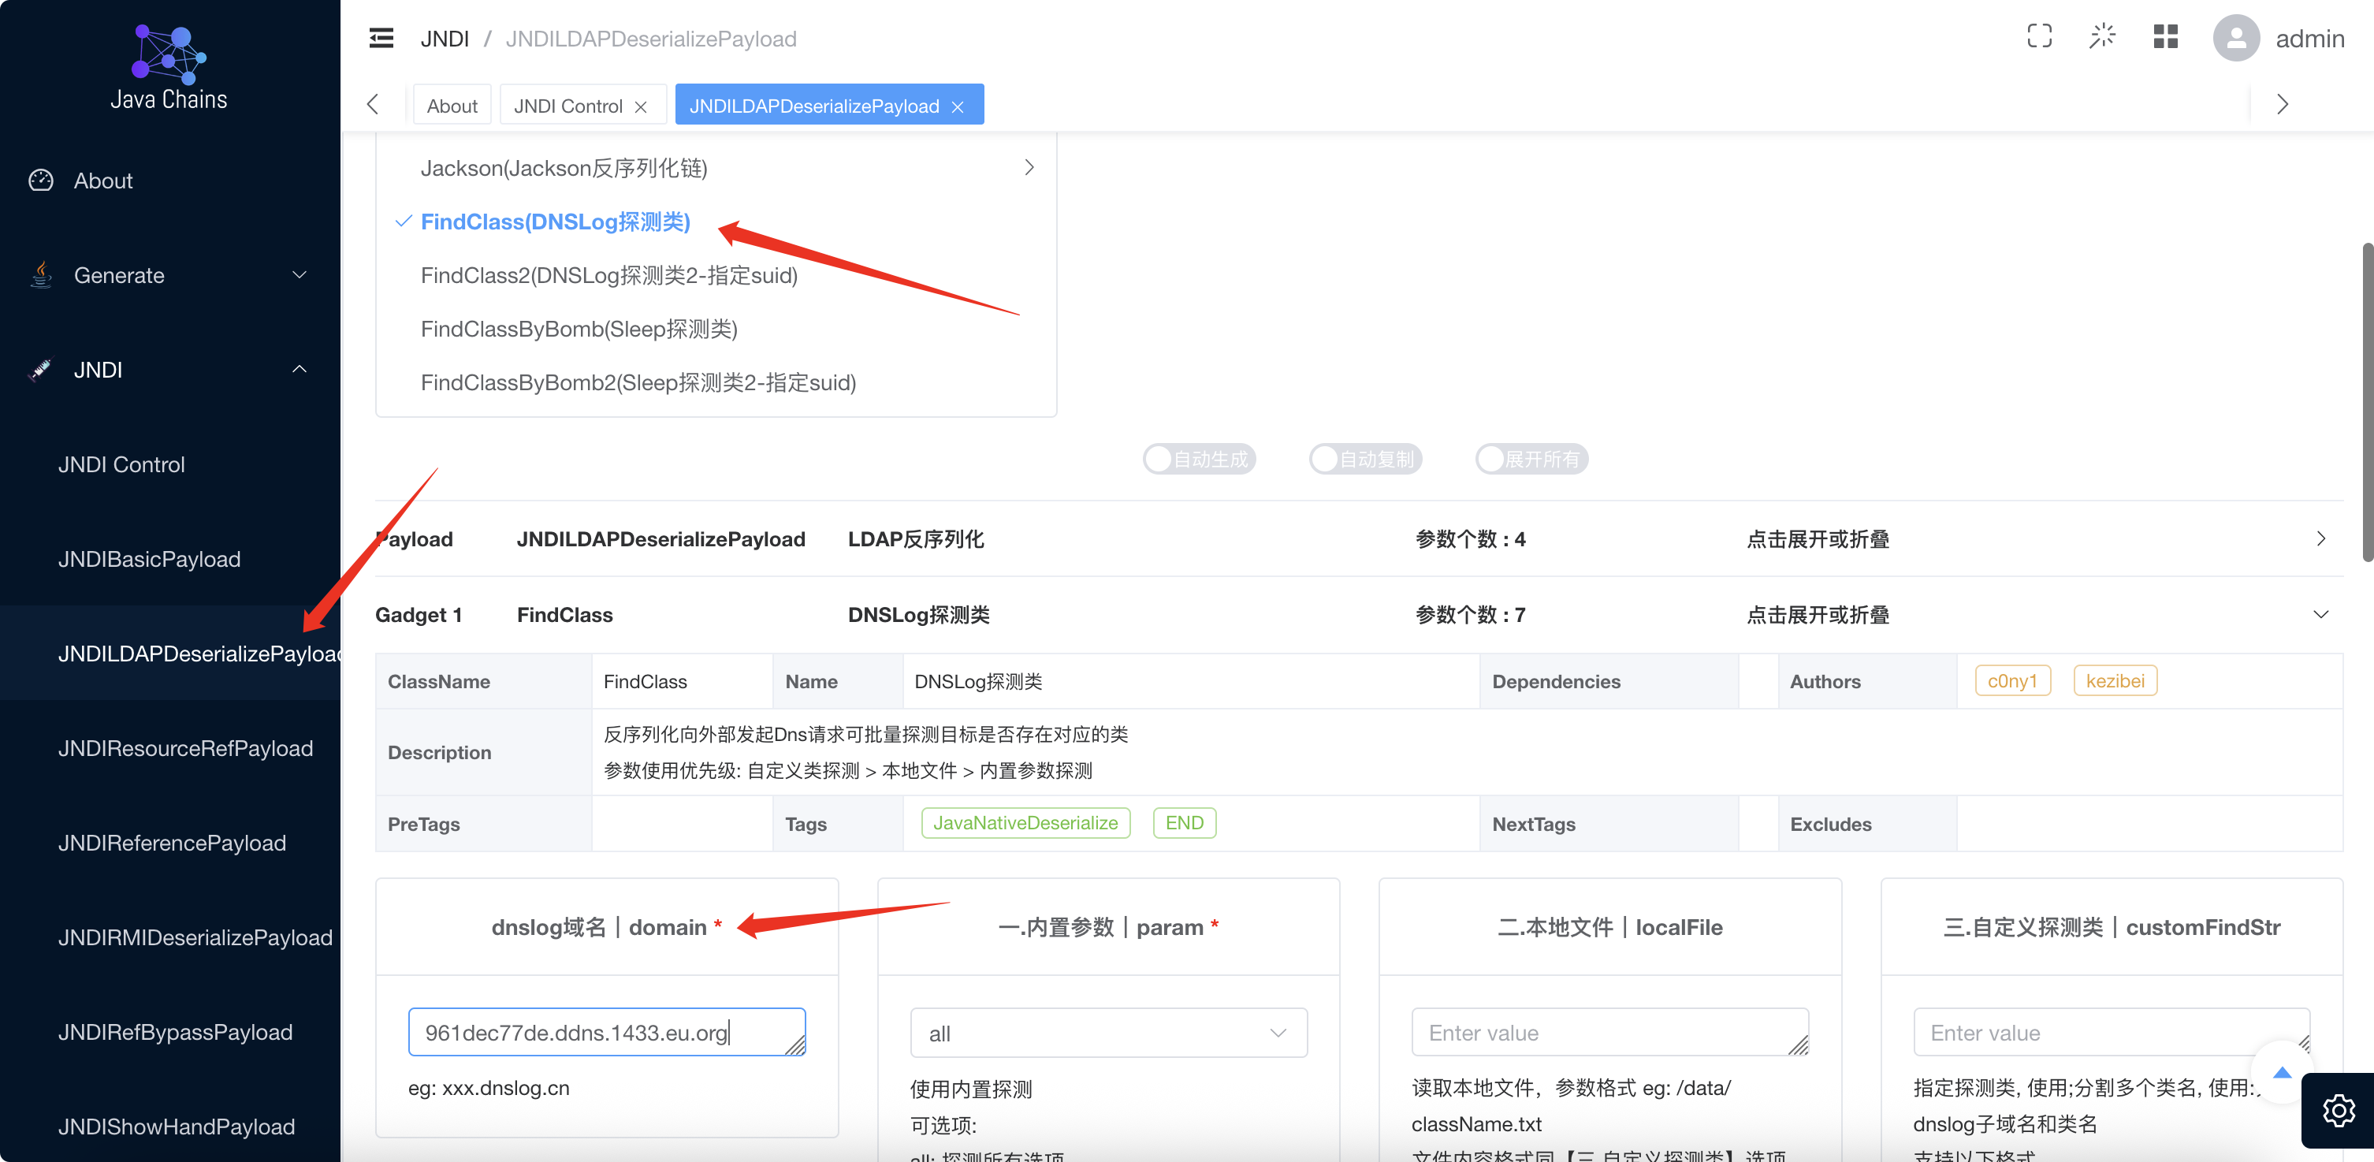2374x1162 pixels.
Task: Open the param dropdown showing all
Action: [1107, 1033]
